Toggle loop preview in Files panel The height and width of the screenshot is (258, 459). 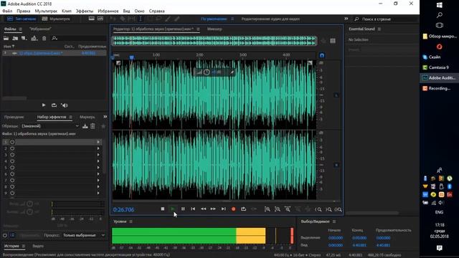point(54,105)
